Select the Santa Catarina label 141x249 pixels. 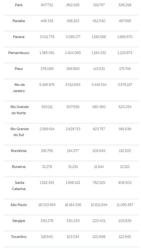point(19,186)
